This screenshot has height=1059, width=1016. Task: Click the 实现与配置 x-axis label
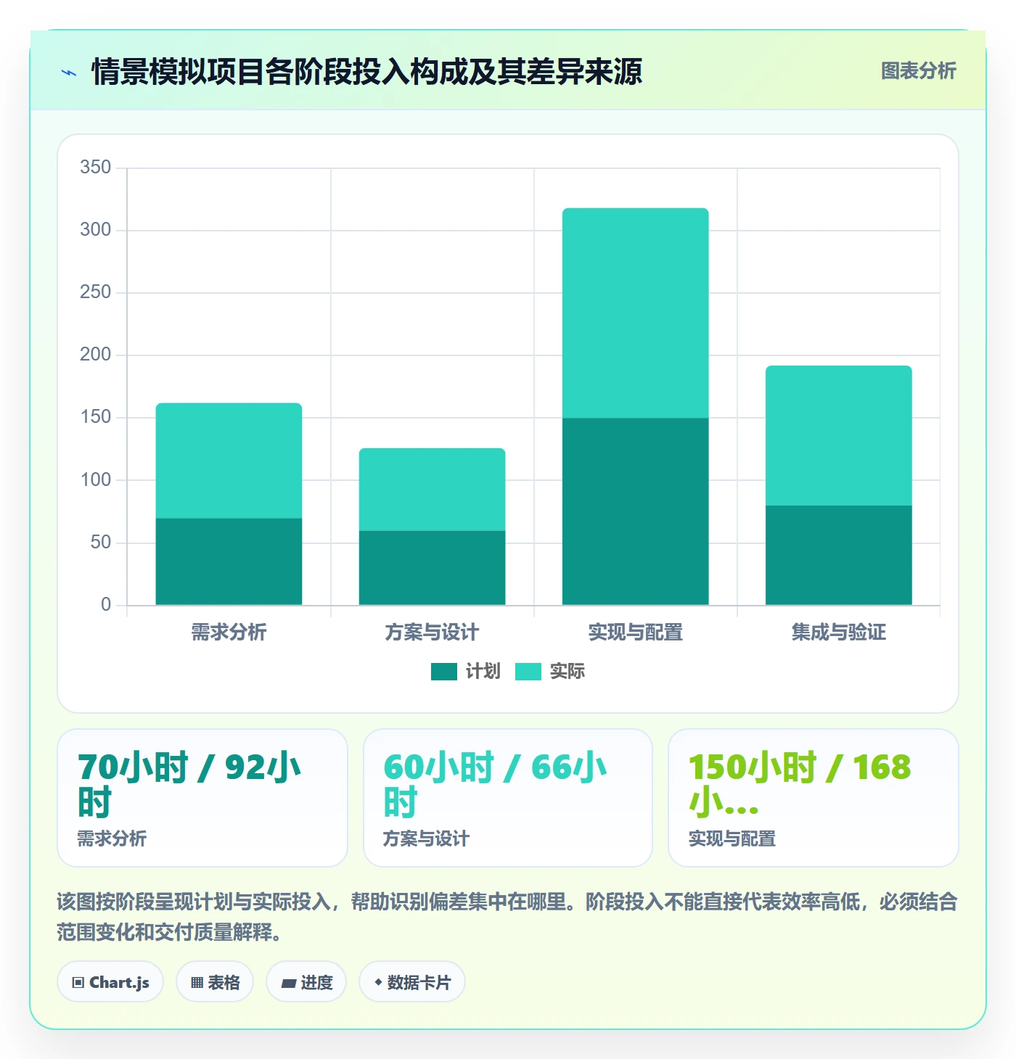tap(635, 632)
